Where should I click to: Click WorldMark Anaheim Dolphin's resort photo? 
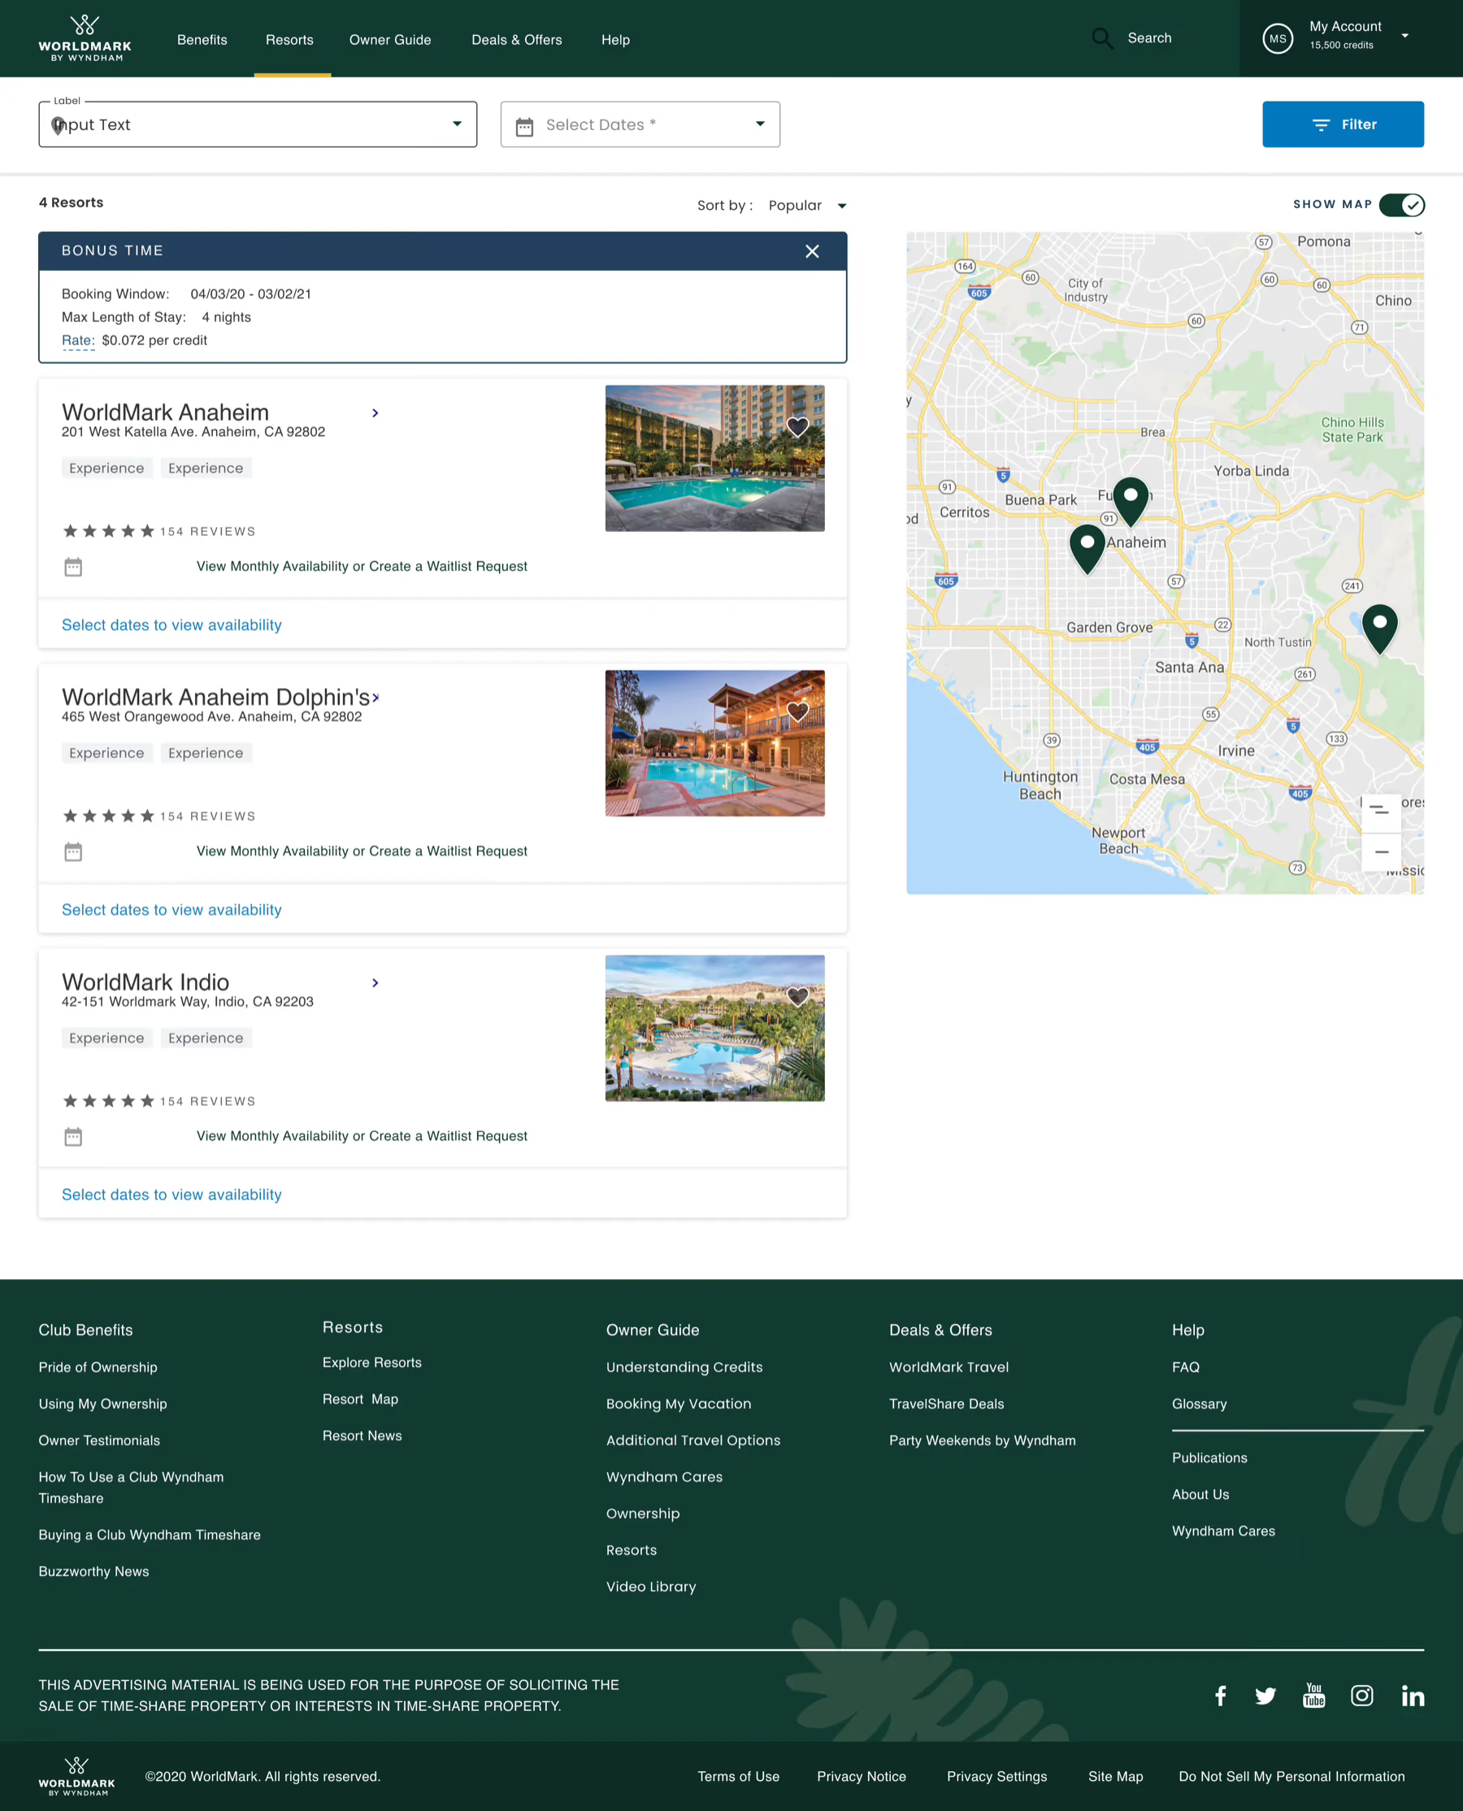[x=714, y=742]
